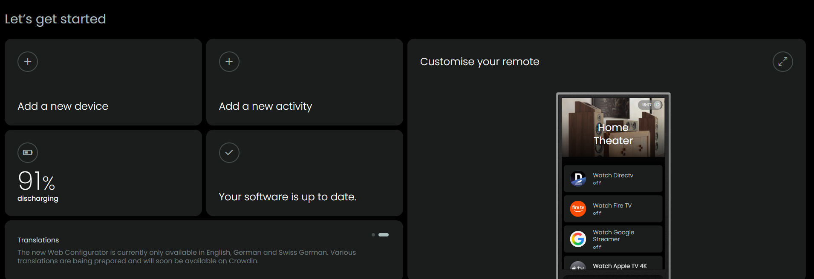This screenshot has height=279, width=814.
Task: Click the Your software is up to date text
Action: [x=287, y=197]
